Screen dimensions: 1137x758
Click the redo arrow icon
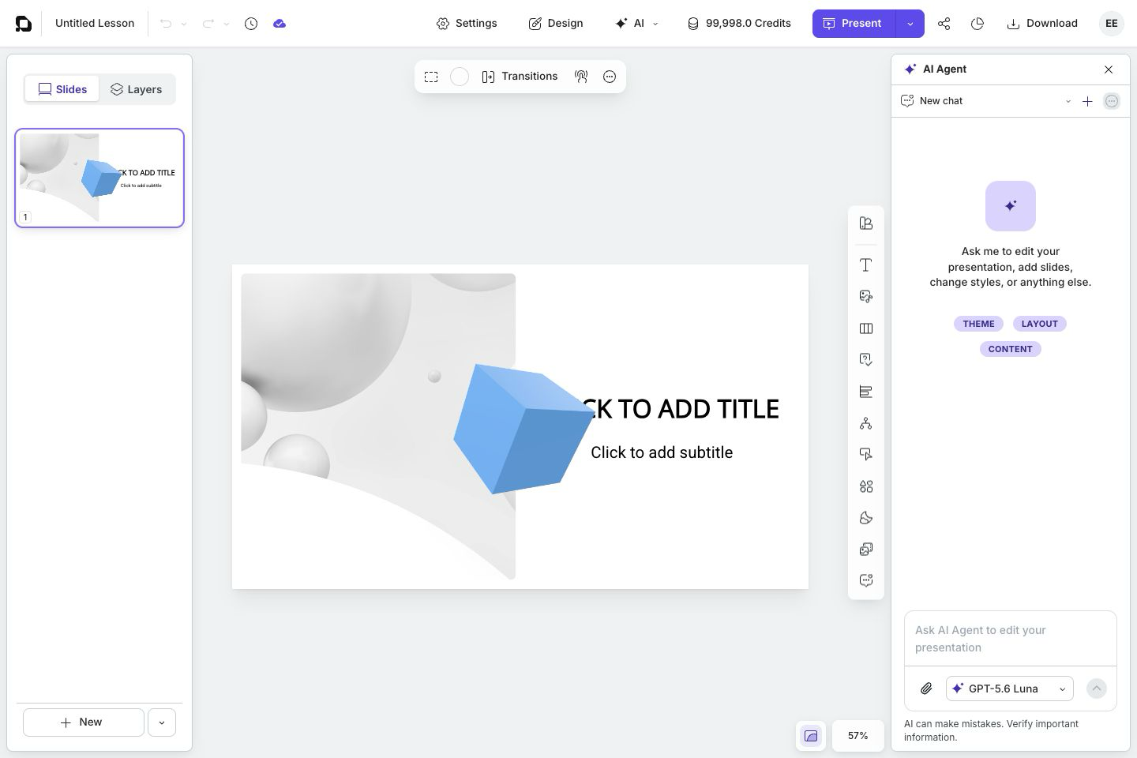(x=208, y=24)
